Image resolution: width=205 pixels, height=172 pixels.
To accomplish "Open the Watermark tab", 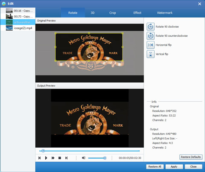I will [165, 13].
